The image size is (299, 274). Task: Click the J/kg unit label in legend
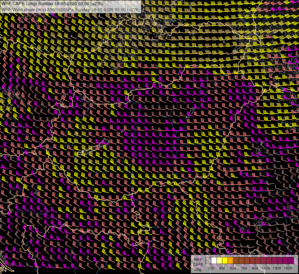click(198, 269)
